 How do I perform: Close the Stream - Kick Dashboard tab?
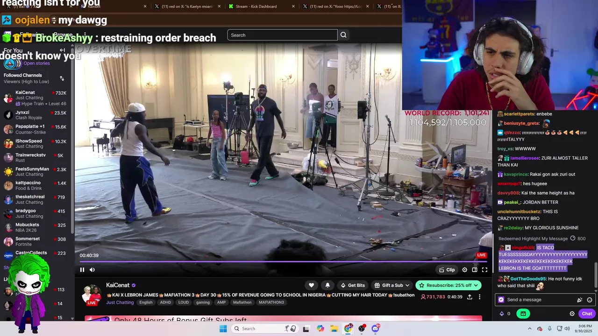coord(293,7)
